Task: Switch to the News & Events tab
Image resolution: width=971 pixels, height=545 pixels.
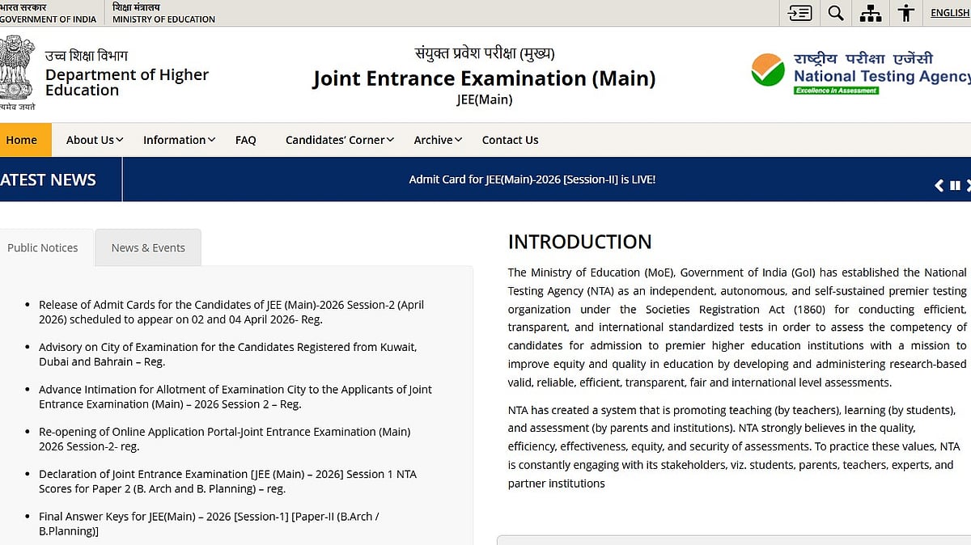Action: coord(148,247)
